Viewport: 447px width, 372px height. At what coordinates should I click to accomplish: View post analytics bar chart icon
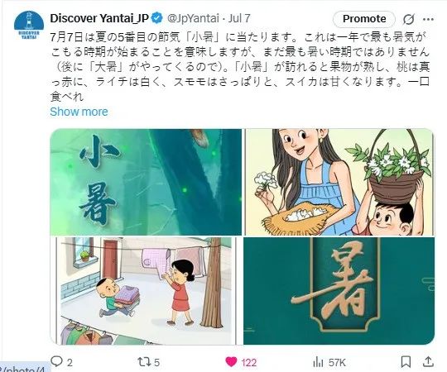point(318,362)
